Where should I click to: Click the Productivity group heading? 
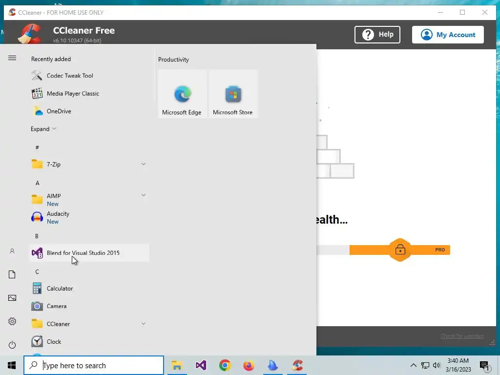(173, 60)
